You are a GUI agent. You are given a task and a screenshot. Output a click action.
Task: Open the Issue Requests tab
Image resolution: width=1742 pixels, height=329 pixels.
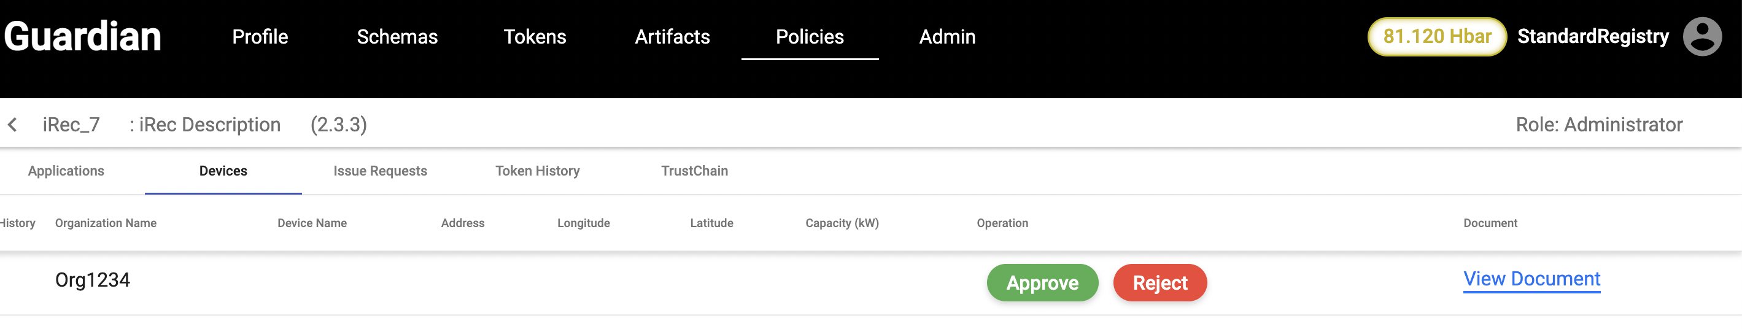click(x=380, y=171)
